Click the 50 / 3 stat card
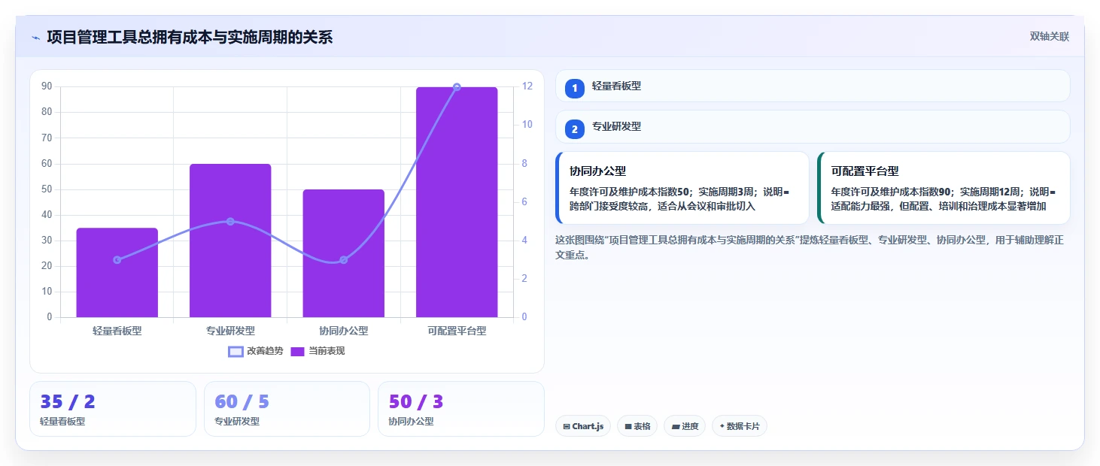This screenshot has width=1100, height=466. pyautogui.click(x=460, y=409)
